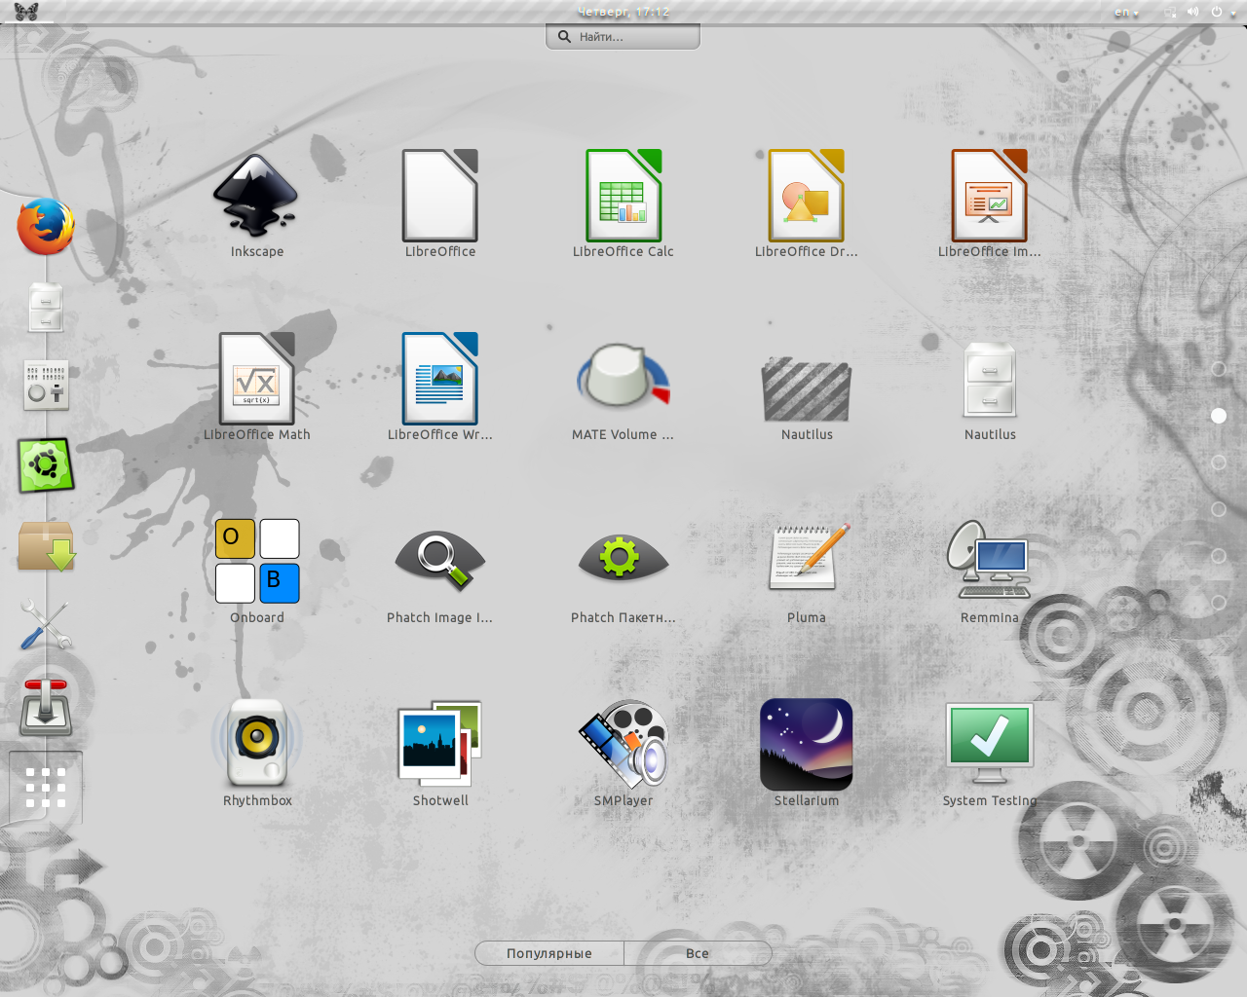Launch SMPlayer
The image size is (1247, 997).
623,744
